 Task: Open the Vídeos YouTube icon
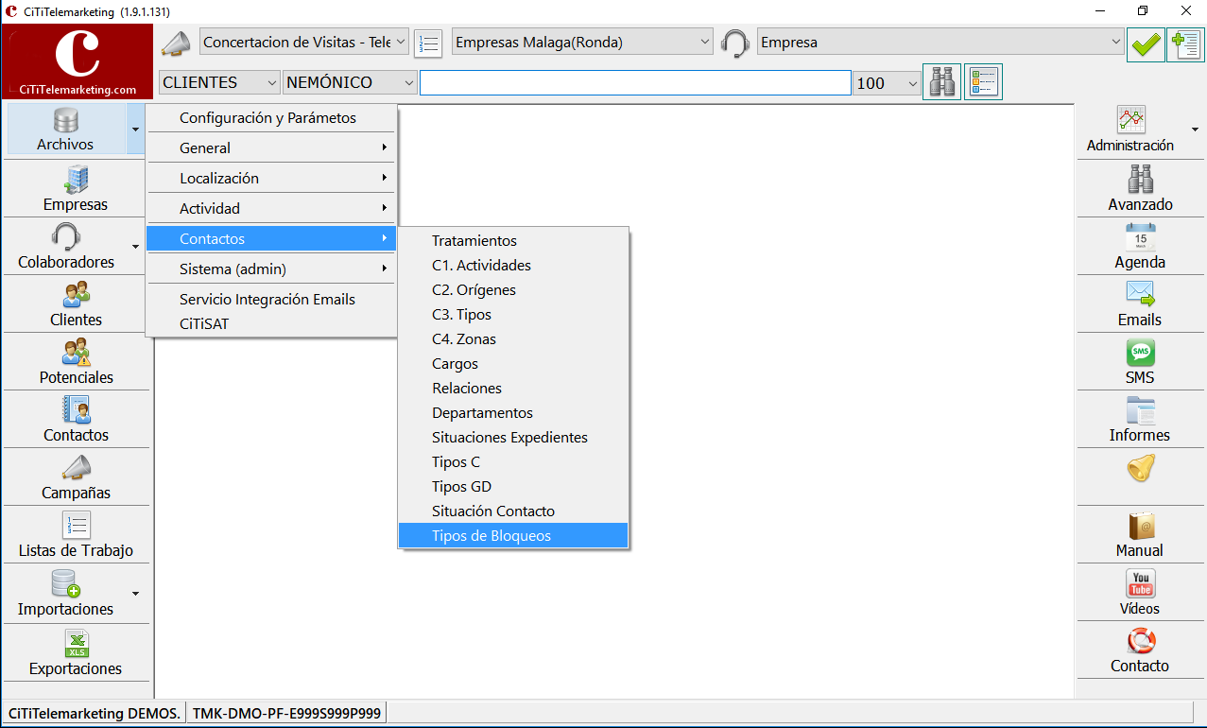coord(1140,583)
